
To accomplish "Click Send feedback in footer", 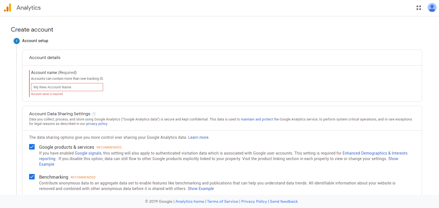I will [x=284, y=201].
